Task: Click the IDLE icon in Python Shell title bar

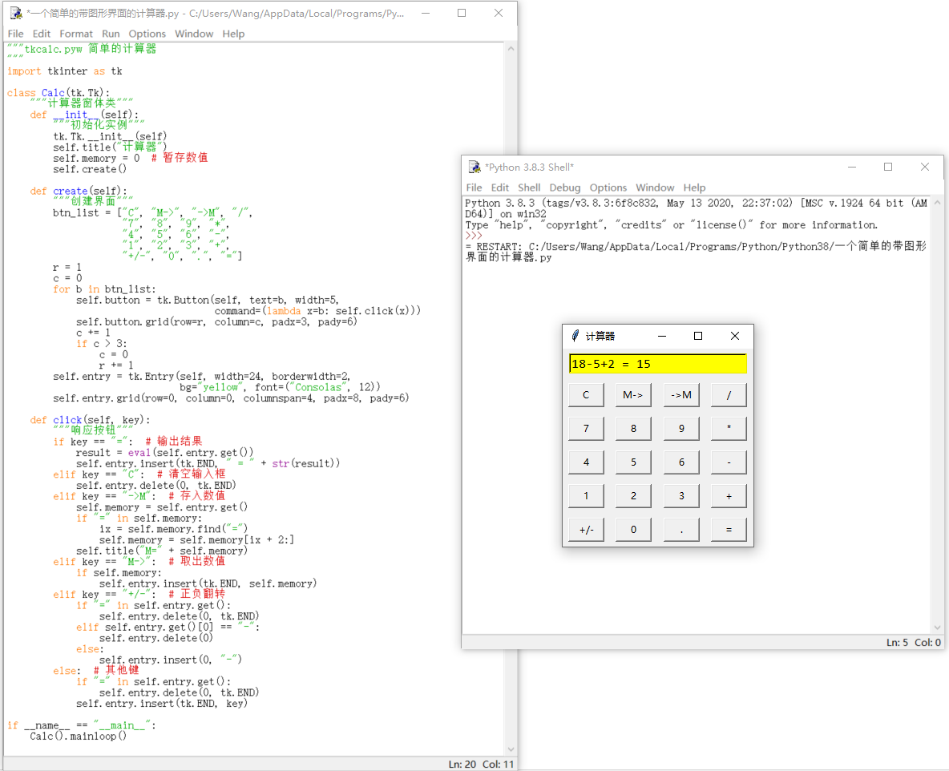Action: [474, 167]
